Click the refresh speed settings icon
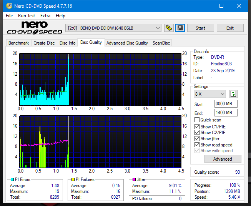 (233, 94)
